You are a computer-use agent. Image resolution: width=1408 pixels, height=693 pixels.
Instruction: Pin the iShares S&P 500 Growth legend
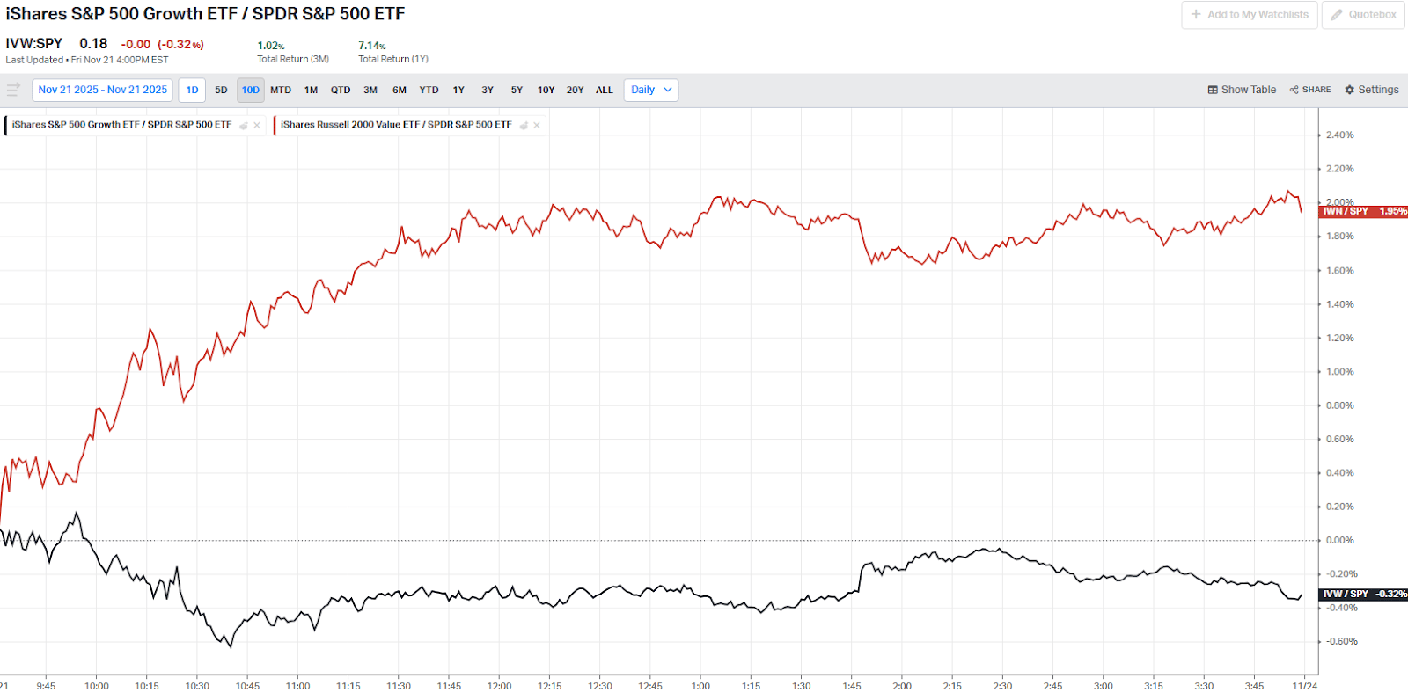244,125
